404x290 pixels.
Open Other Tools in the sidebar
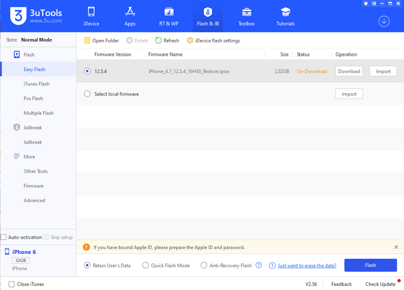36,171
